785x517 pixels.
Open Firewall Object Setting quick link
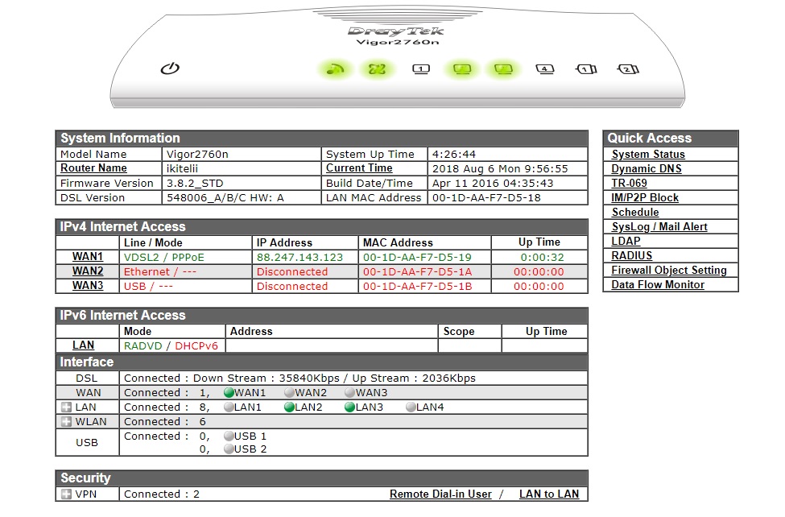point(668,271)
